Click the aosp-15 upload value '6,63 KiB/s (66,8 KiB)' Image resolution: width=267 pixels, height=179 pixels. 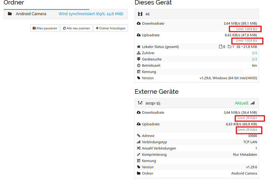coord(241,124)
